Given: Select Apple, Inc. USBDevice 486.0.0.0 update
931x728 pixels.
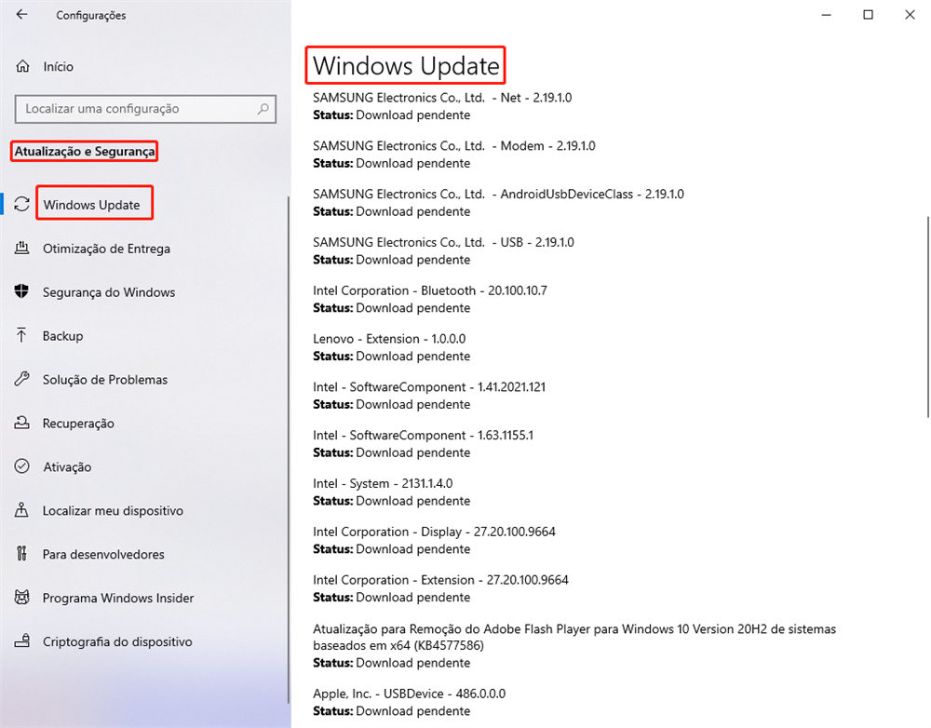Looking at the screenshot, I should [x=409, y=694].
